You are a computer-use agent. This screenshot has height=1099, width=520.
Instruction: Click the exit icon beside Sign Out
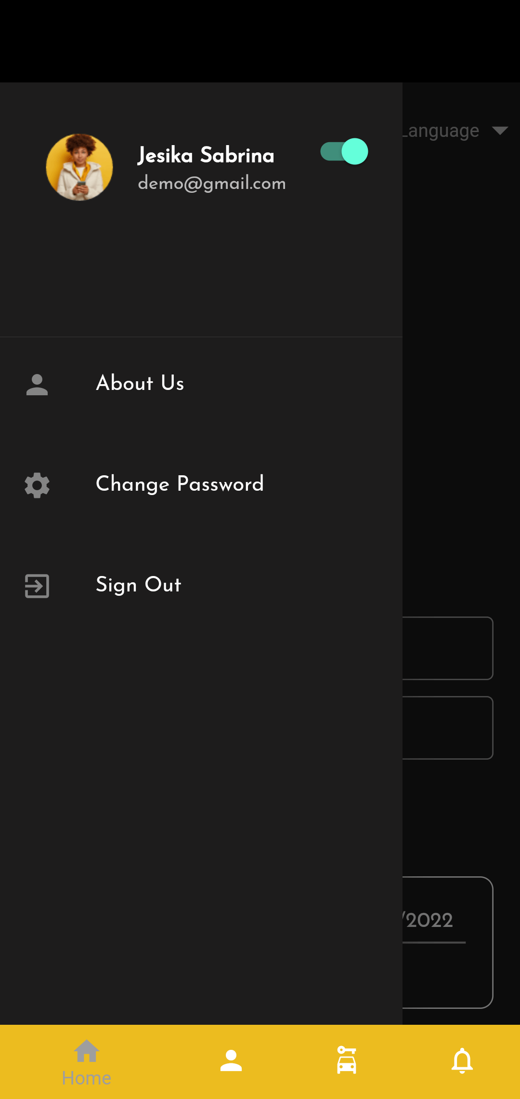[37, 586]
